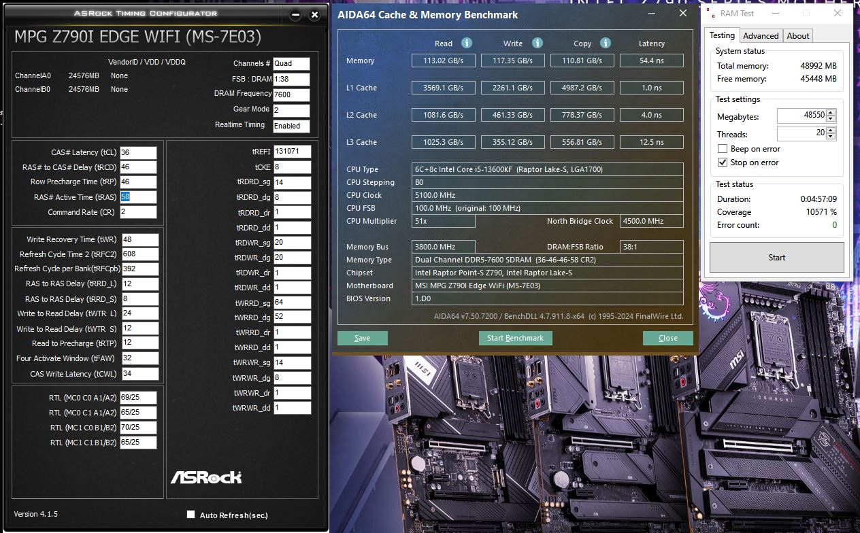Click the DRAM Frequency field
Viewport: 860px width, 533px height.
pyautogui.click(x=291, y=94)
